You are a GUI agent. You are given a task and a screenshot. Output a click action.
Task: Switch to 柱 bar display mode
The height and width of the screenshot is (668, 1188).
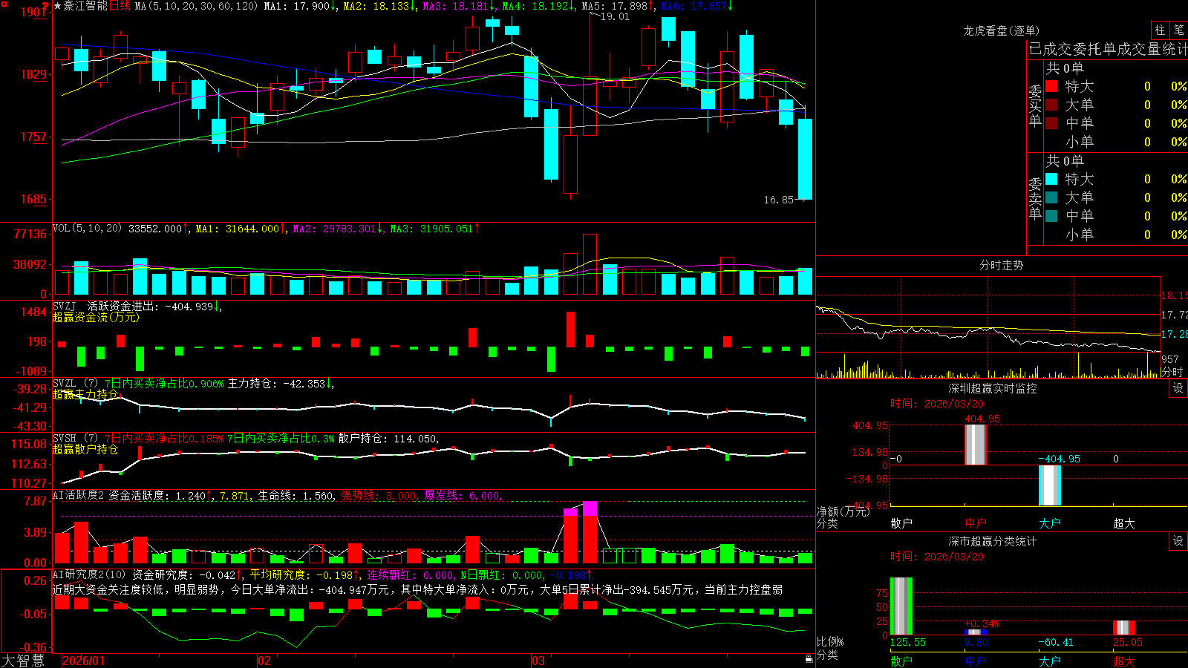(x=1160, y=30)
